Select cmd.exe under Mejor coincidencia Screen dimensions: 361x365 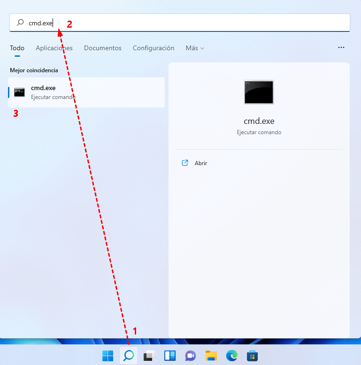pos(86,92)
